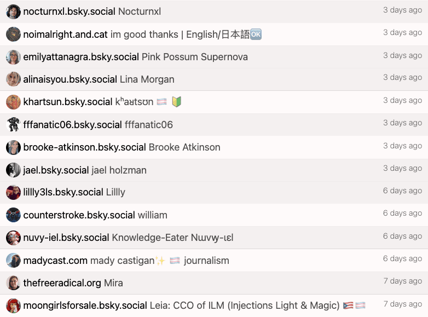Image resolution: width=428 pixels, height=317 pixels.
Task: Click the khartsun.bsky.social avatar
Action: pos(13,102)
